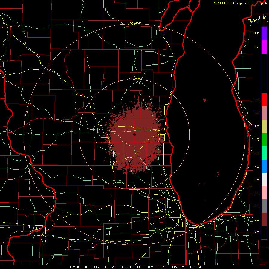
Task: Click the WS legend label
Action: click(256, 166)
